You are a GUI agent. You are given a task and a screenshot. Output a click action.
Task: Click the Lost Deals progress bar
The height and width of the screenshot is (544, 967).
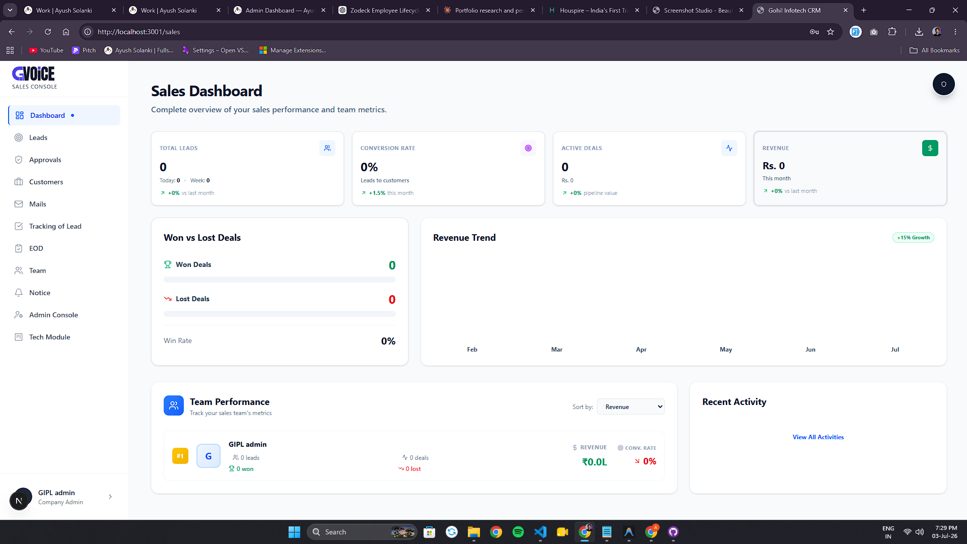pyautogui.click(x=280, y=314)
